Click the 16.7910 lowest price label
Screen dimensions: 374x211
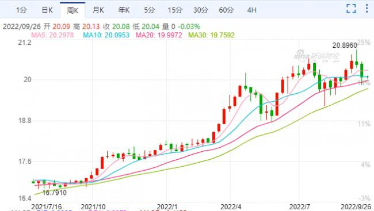click(55, 193)
